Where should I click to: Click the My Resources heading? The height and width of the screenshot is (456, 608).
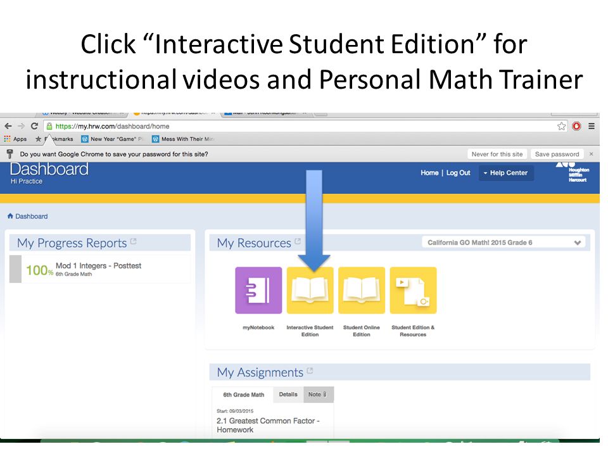pos(254,243)
